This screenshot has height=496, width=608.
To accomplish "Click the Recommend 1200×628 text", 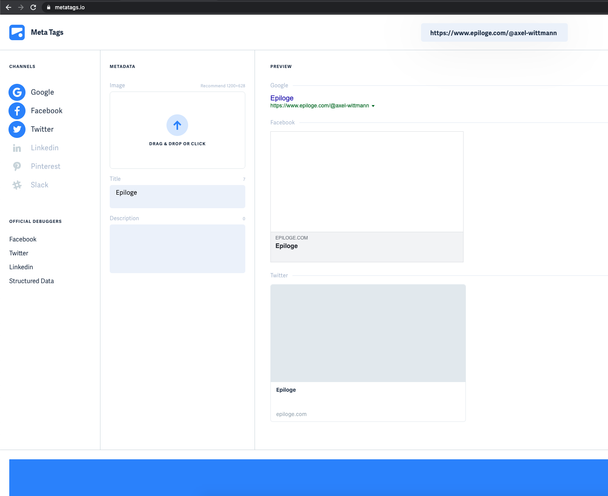I will pos(223,86).
